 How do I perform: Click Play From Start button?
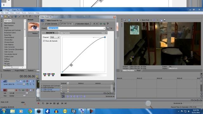coord(47,103)
